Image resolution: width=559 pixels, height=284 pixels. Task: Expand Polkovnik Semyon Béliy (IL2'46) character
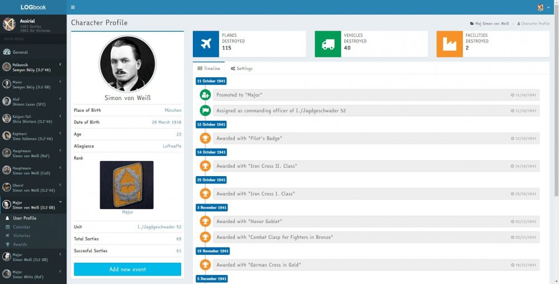33,67
